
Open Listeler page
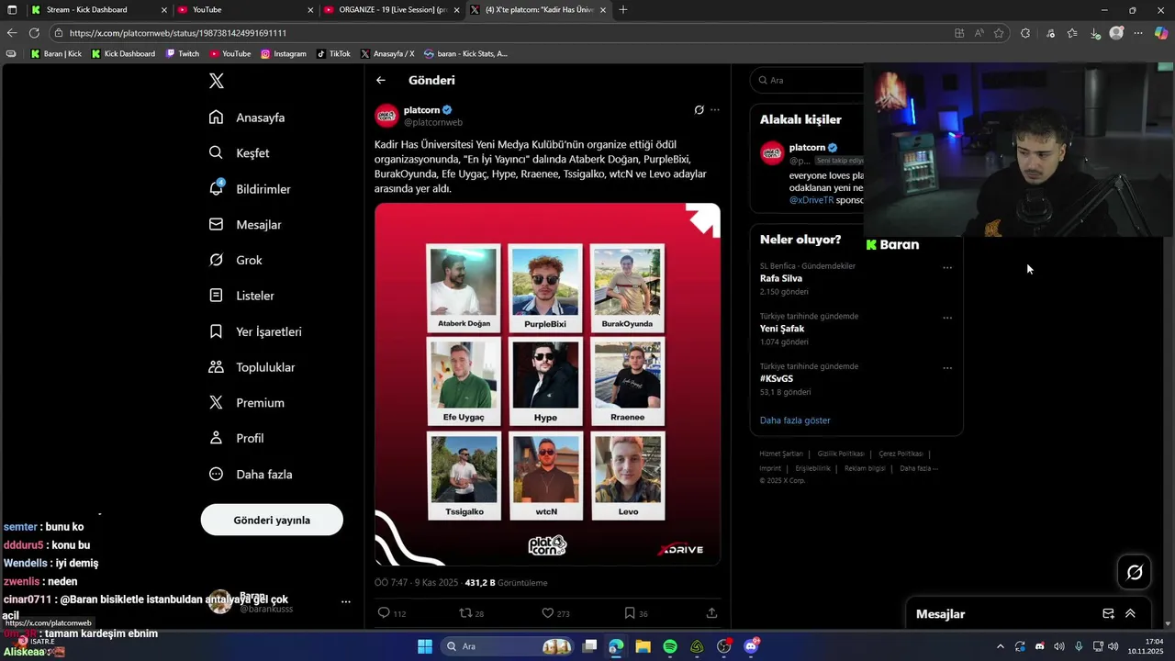pos(241,296)
